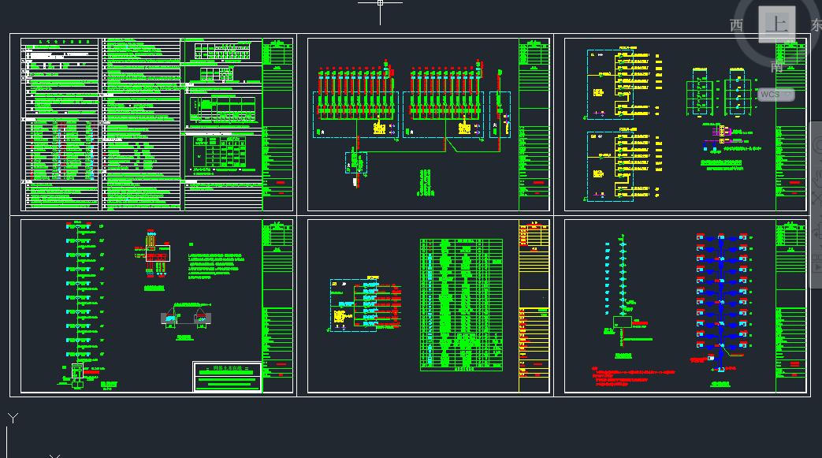Pick the sheet with yellow-labeled panel schematics
This screenshot has height=458, width=822.
685,125
